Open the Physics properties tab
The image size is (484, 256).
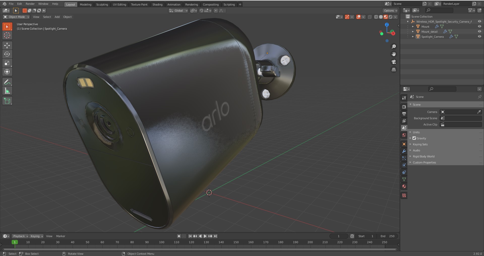point(404,165)
